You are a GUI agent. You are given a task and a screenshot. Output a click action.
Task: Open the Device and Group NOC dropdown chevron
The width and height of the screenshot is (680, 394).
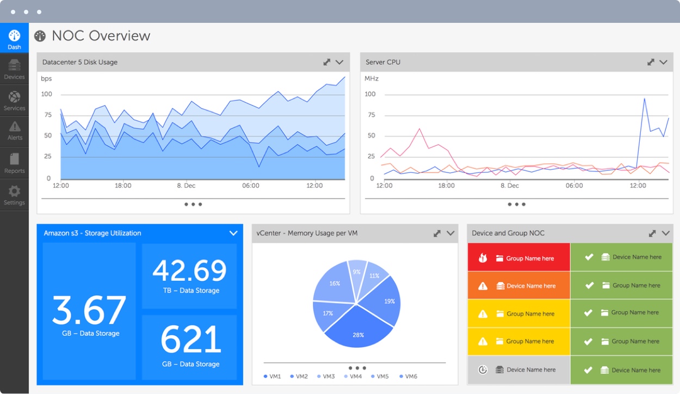(x=665, y=233)
